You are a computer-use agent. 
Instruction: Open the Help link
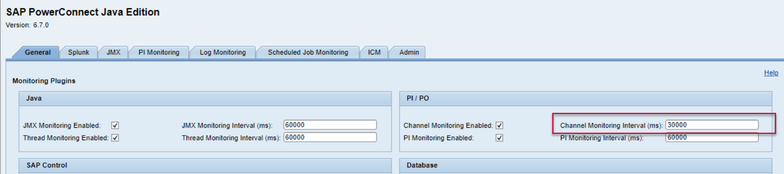coord(771,73)
